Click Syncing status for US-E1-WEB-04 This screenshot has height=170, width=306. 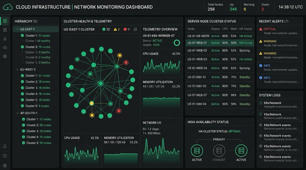click(x=244, y=68)
